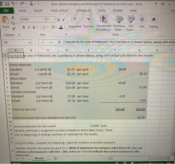Click the Insert Function fx icon

59,42
